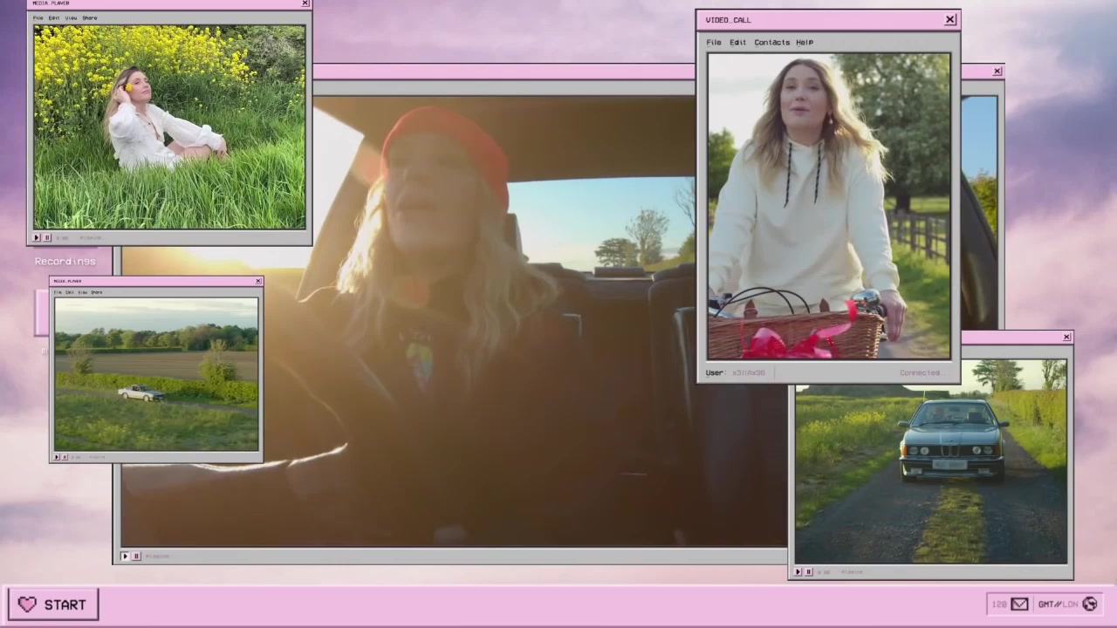Click the GMT//LDN timezone indicator
Screen dimensions: 1117x628
point(1057,604)
